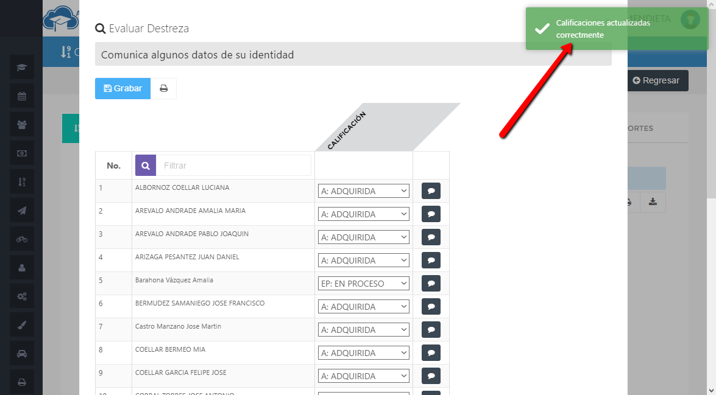
Task: Click name COELLAR BERMEO MIA
Action: (x=171, y=349)
